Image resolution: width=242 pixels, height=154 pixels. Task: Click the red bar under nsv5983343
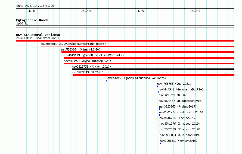[153, 75]
